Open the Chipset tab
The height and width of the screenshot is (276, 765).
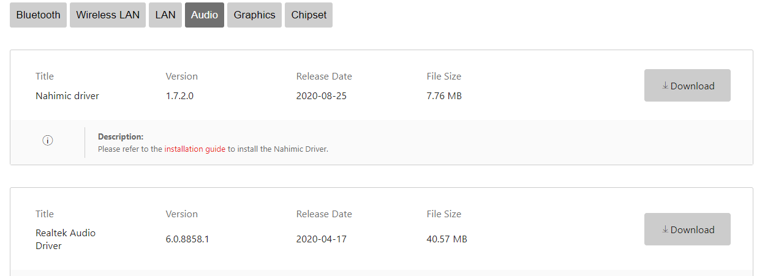pyautogui.click(x=309, y=15)
